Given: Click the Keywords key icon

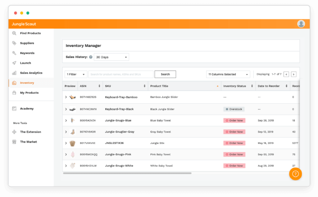Looking at the screenshot, I should [x=14, y=53].
